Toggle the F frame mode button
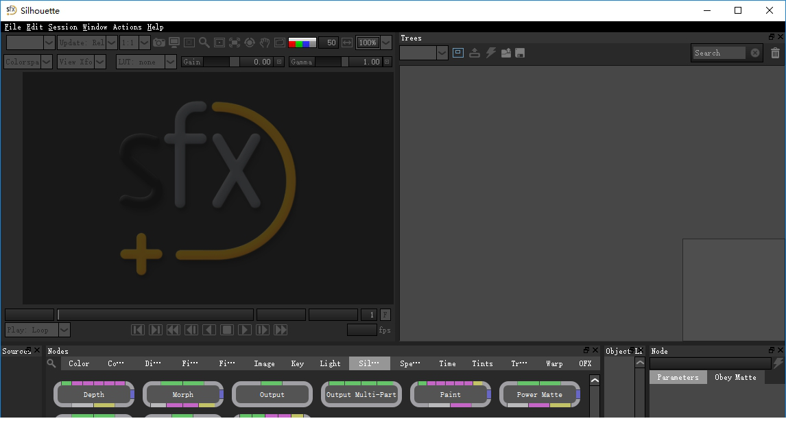Screen dimensions: 786x434 click(385, 315)
